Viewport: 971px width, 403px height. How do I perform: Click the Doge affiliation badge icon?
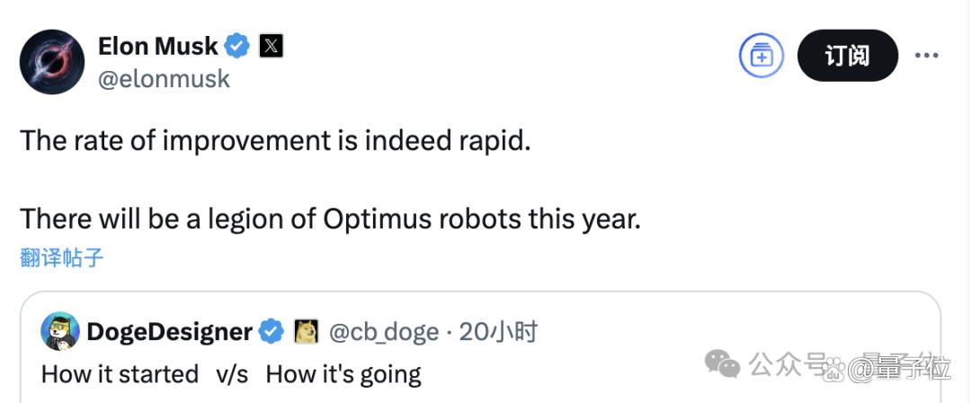pos(306,332)
